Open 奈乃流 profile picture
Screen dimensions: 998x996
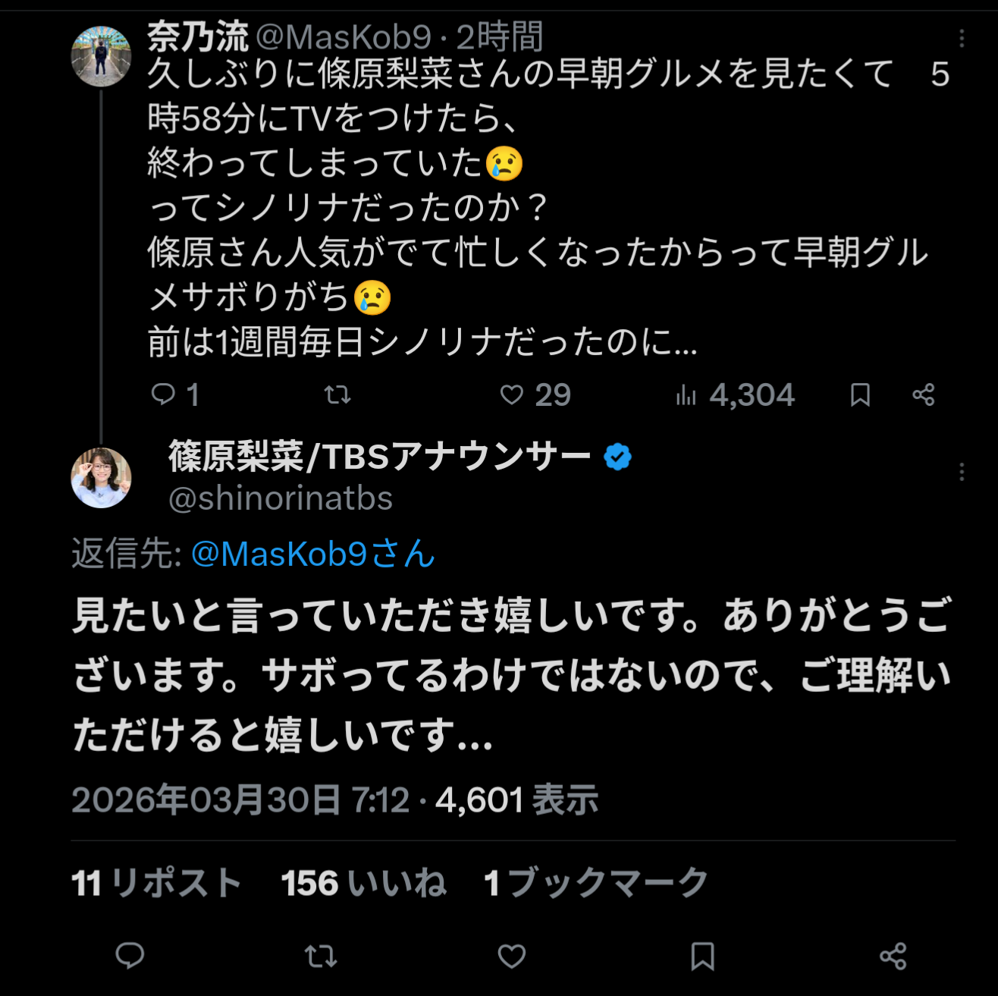point(101,56)
